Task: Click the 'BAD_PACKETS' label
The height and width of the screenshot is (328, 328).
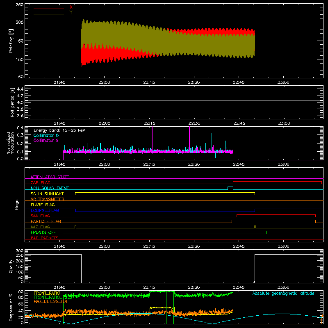Action: 45,238
